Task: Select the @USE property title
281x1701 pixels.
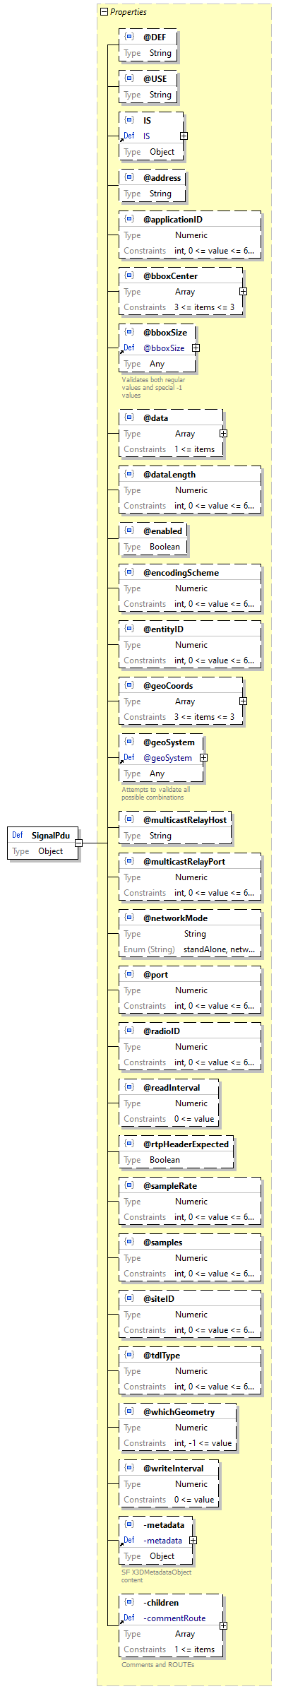Action: coord(155,78)
